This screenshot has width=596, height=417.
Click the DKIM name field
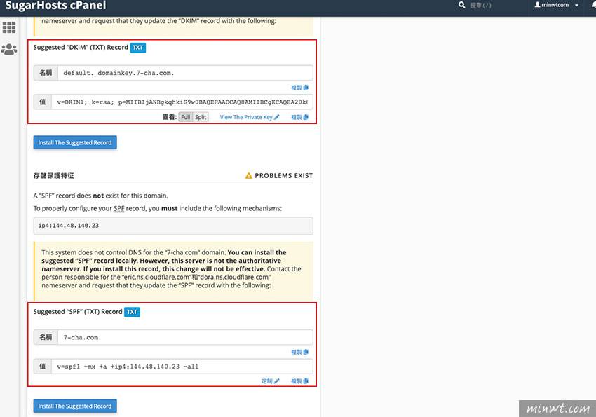(x=184, y=73)
